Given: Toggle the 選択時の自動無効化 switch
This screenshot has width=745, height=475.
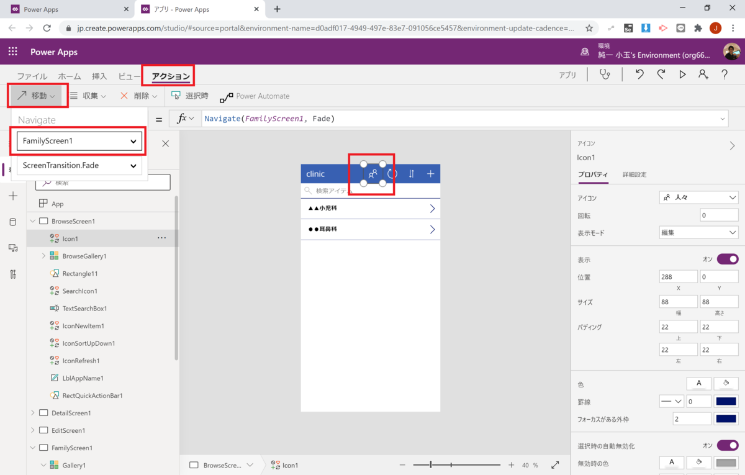Looking at the screenshot, I should tap(728, 445).
